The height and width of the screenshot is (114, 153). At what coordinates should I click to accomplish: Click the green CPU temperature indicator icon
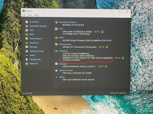point(102,32)
